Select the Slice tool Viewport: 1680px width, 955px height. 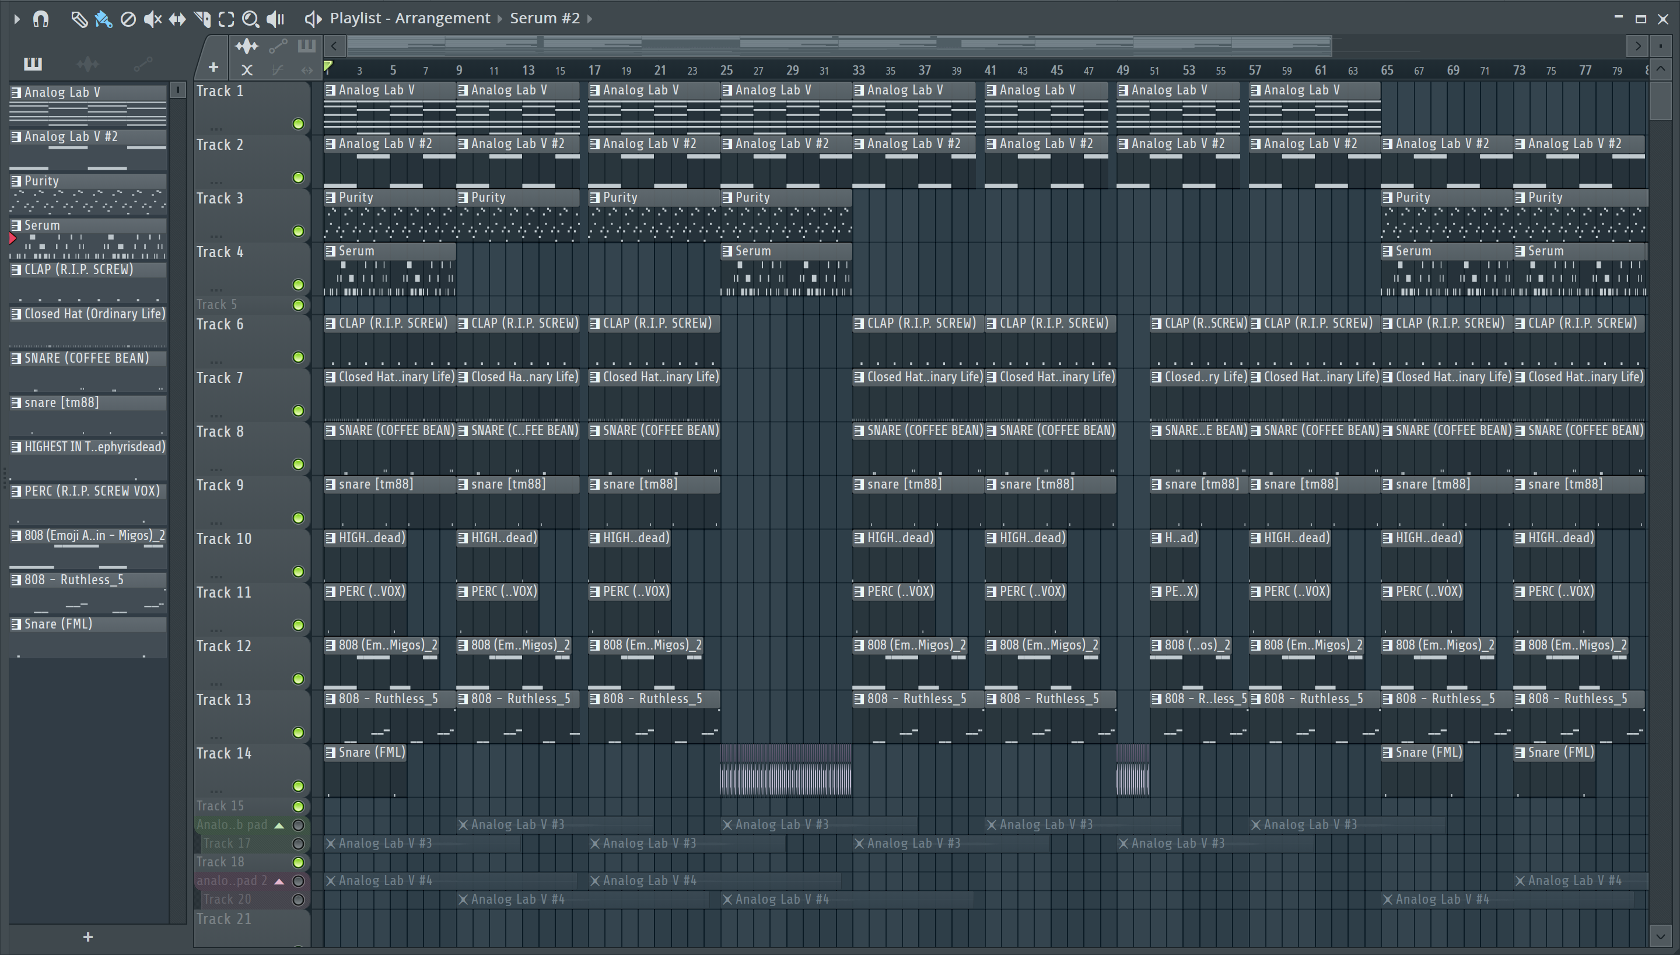202,19
